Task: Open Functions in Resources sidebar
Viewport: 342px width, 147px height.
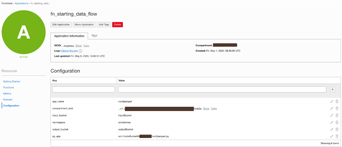Action: click(8, 88)
